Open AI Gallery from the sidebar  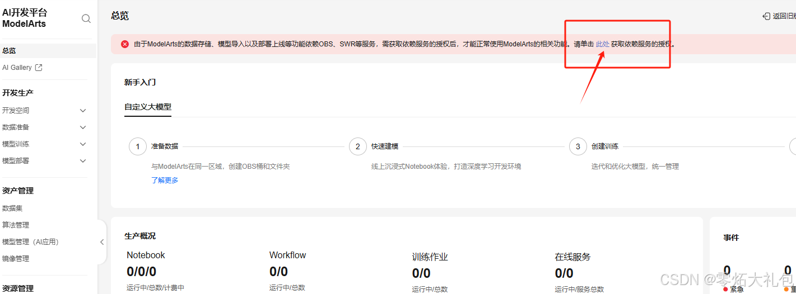[x=17, y=68]
